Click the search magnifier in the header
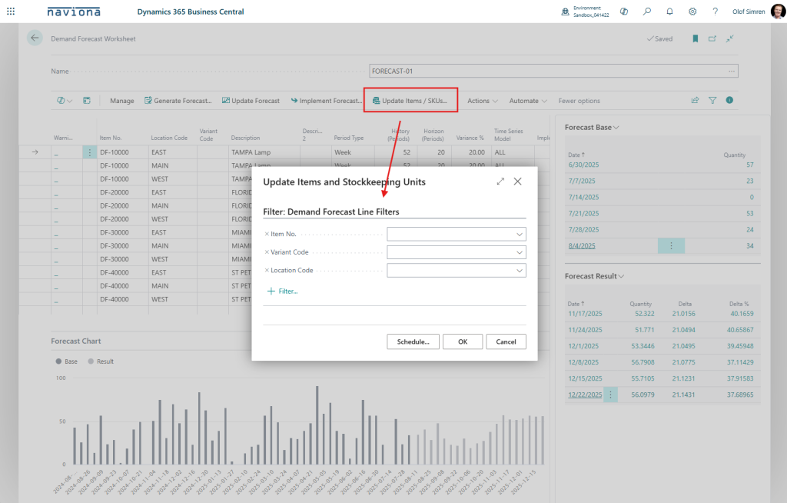This screenshot has height=503, width=787. tap(647, 12)
